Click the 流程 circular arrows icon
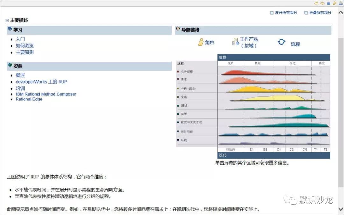 tap(282, 41)
